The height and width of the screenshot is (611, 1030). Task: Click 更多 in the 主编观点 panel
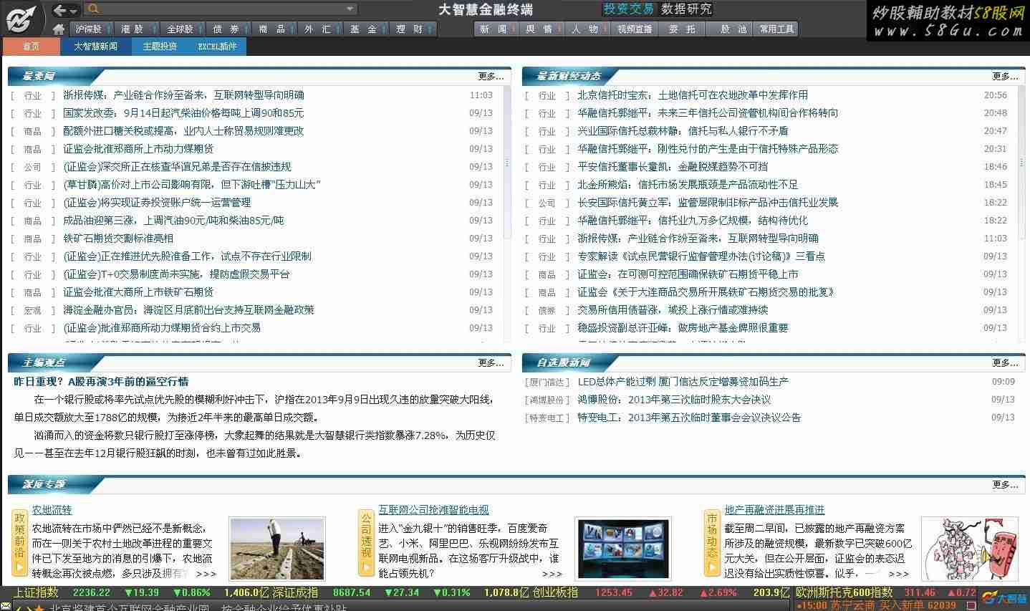pos(491,362)
